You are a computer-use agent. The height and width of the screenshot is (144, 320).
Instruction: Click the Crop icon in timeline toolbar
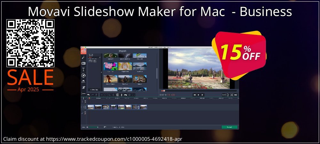[110, 95]
